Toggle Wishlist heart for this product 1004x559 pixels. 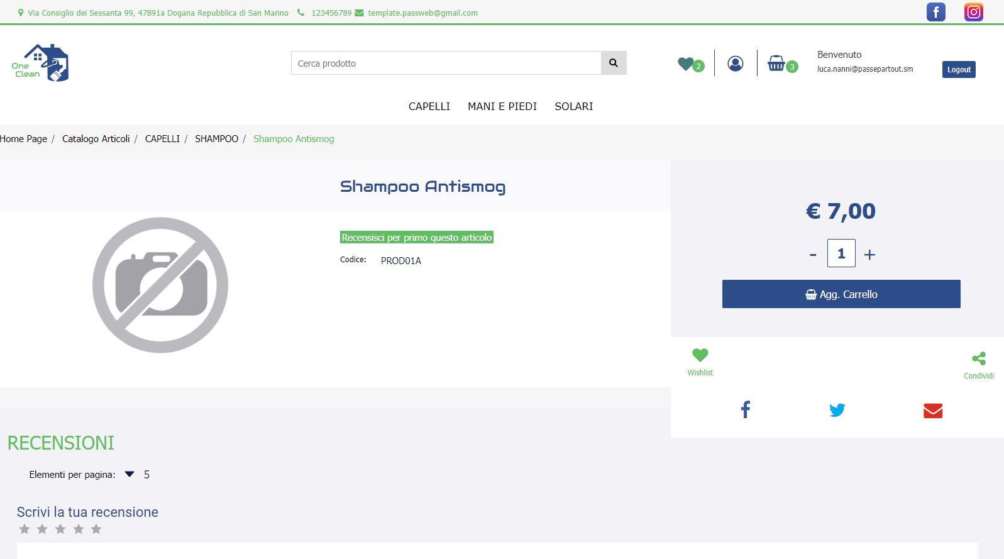(x=700, y=355)
